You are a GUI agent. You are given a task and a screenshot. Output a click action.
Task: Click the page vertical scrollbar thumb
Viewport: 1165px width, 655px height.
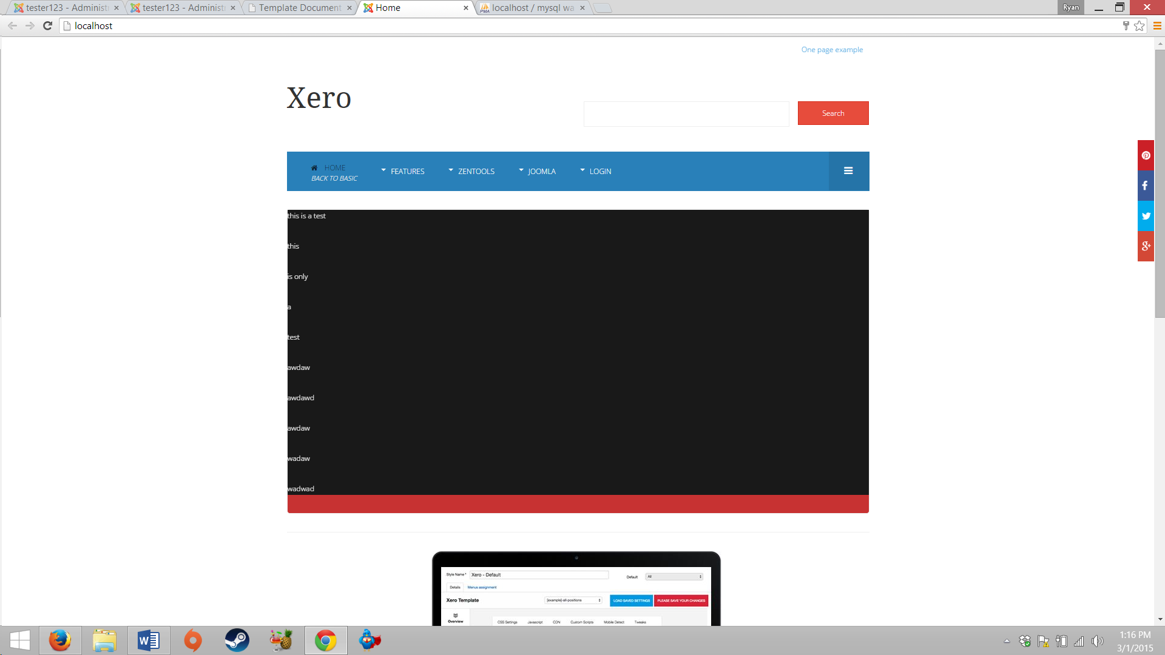1160,183
